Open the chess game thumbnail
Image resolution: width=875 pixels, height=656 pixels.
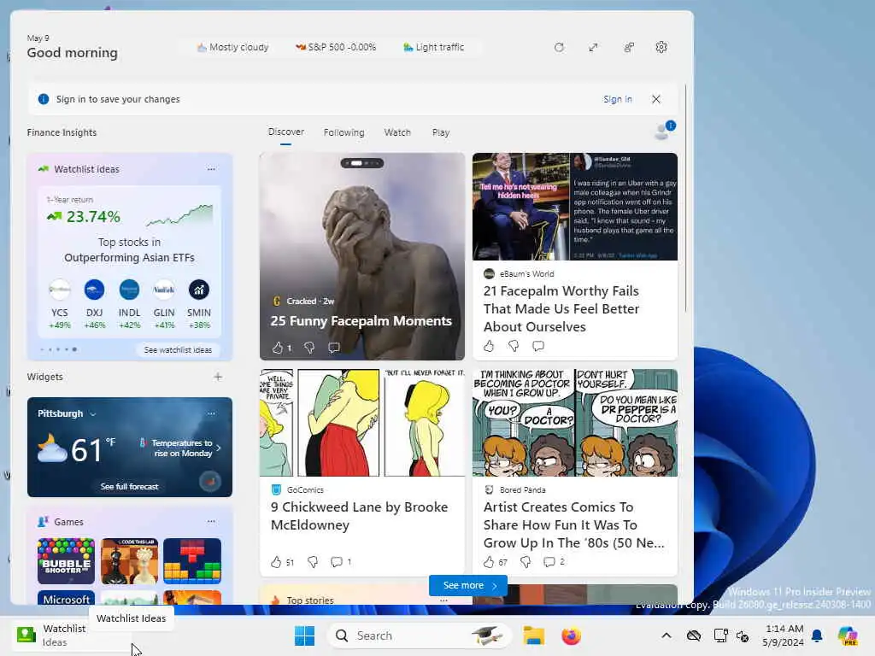pos(130,560)
